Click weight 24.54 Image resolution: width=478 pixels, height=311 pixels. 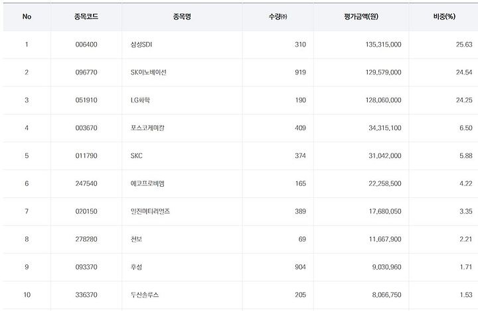click(x=464, y=72)
